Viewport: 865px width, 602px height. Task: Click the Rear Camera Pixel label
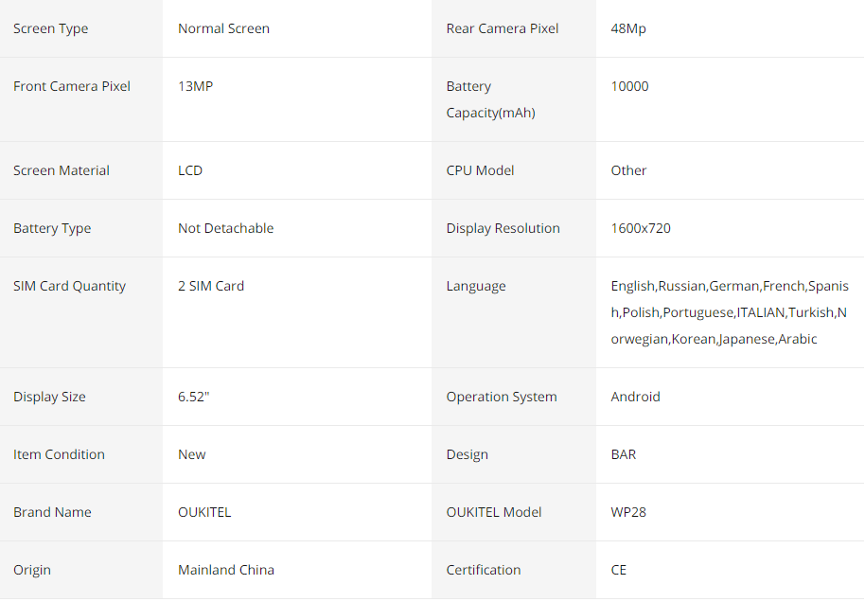pyautogui.click(x=502, y=28)
